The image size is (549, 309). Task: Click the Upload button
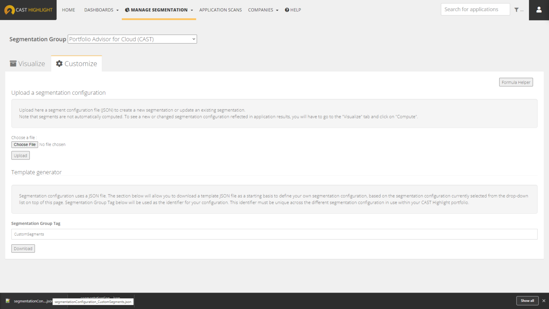(20, 155)
